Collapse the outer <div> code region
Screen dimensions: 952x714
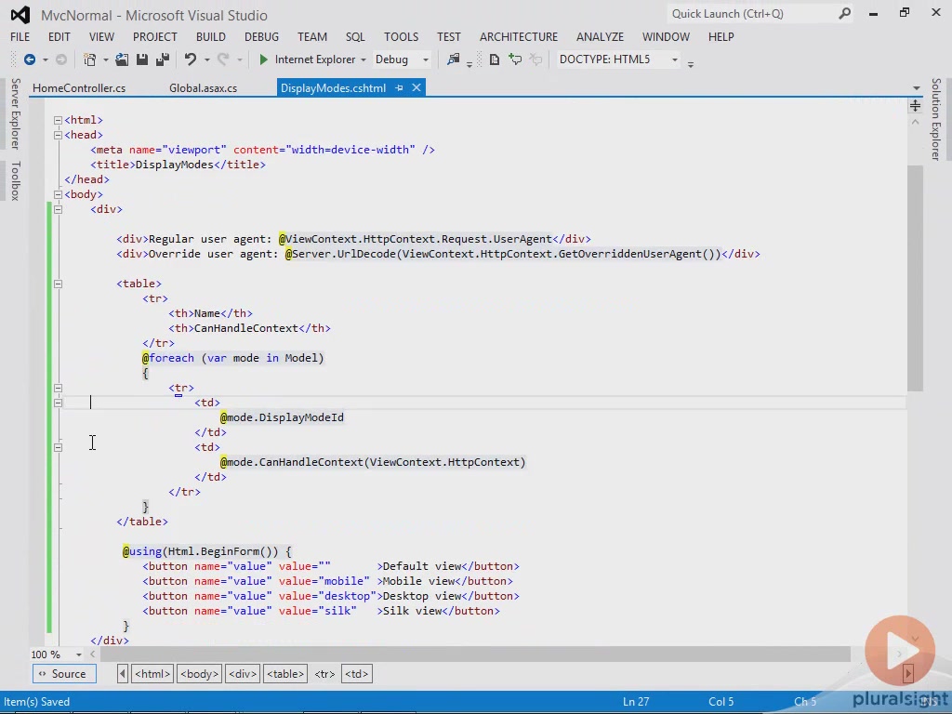click(58, 209)
